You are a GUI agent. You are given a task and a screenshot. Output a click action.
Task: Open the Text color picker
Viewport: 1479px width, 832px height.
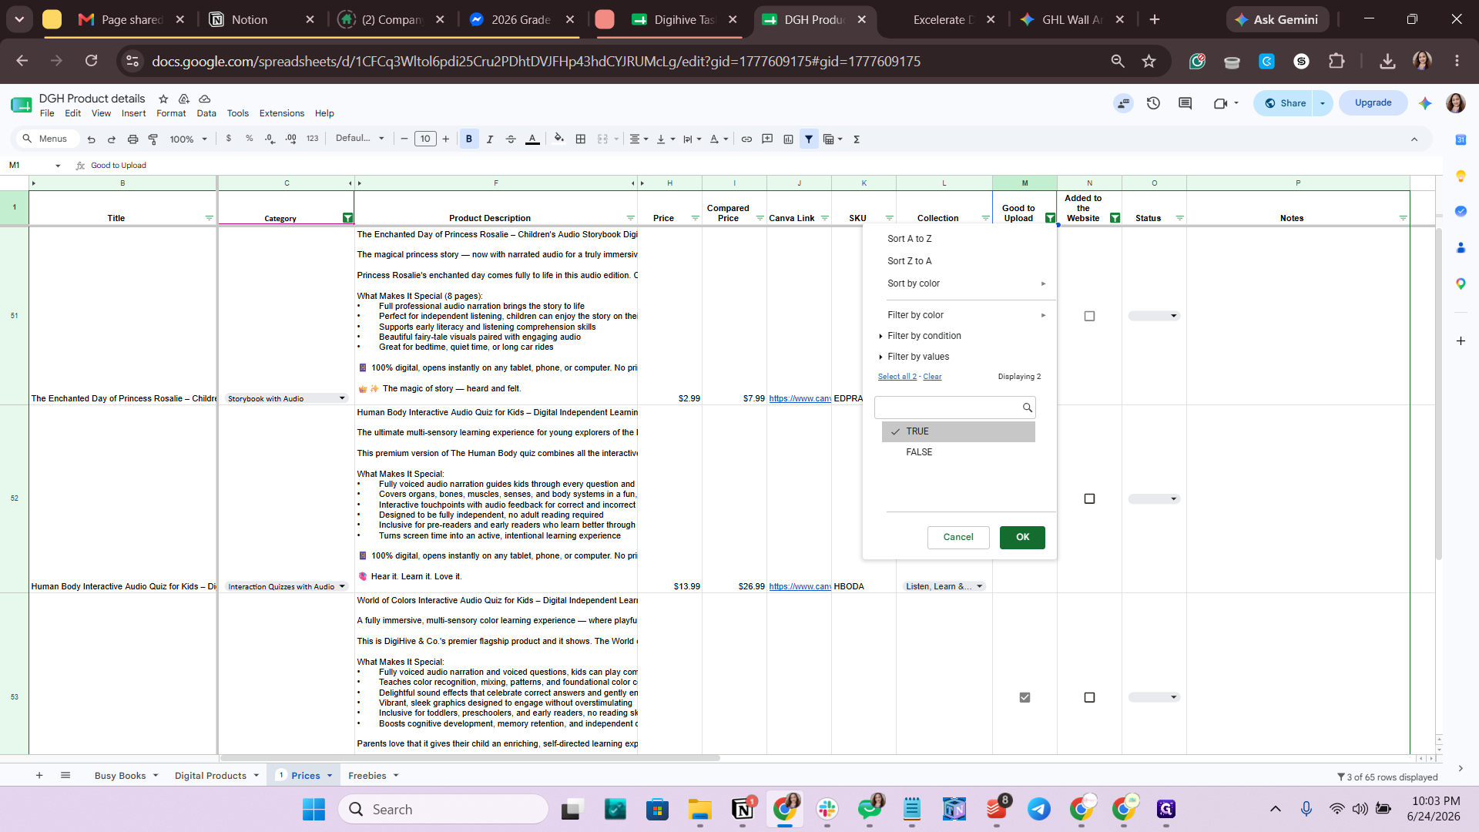pos(532,139)
